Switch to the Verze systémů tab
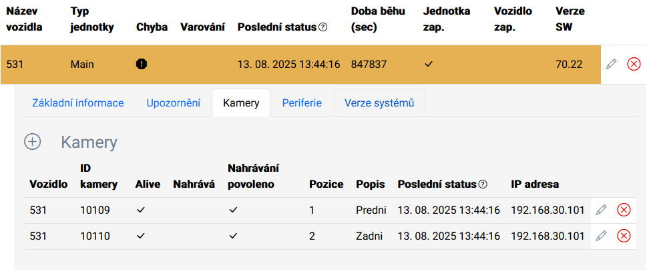The width and height of the screenshot is (649, 271). [379, 103]
